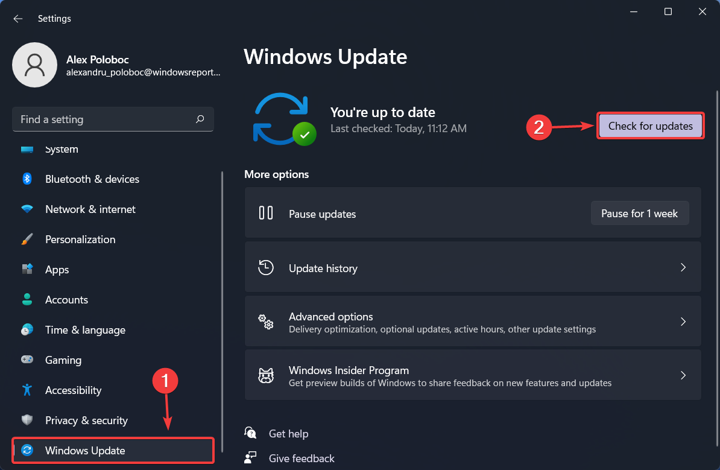The height and width of the screenshot is (470, 720).
Task: Open Bluetooth & devices via its Bluetooth icon
Action: coord(27,179)
